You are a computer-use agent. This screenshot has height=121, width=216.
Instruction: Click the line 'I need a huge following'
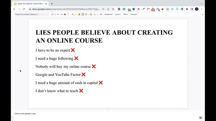coord(54,58)
